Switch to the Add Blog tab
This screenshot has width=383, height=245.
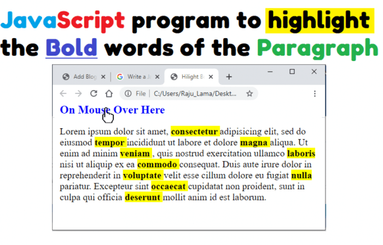[x=81, y=77]
